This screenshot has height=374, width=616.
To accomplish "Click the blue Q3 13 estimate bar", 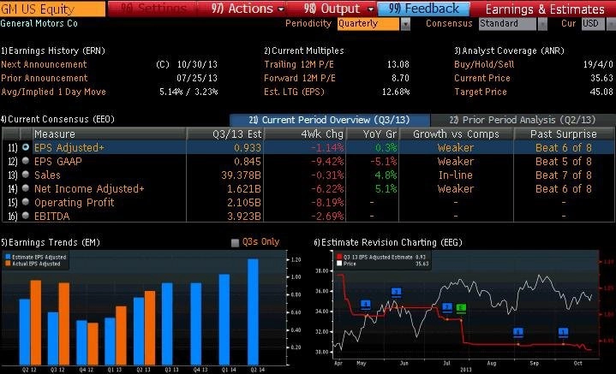I will coord(167,324).
